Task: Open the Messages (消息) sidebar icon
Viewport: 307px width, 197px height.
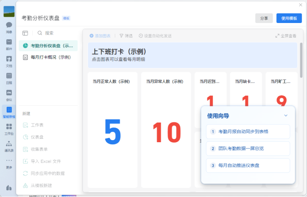Action: coord(9,28)
